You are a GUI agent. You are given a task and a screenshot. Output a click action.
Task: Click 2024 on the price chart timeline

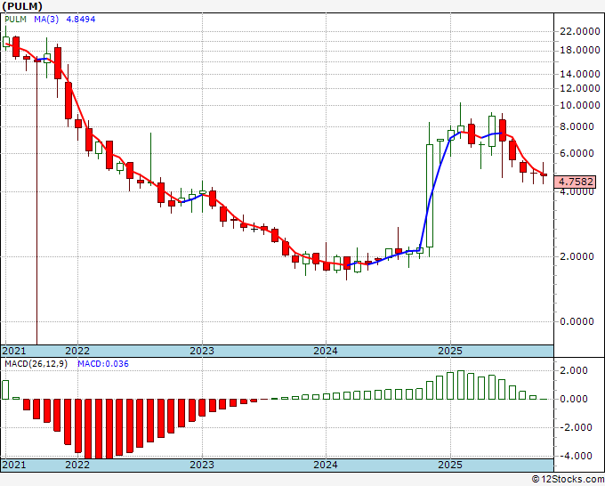pos(326,351)
